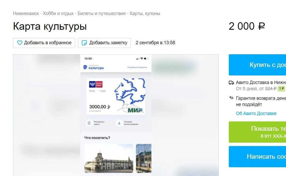Click the return arrow guarantee icon
The width and height of the screenshot is (286, 176).
231,98
